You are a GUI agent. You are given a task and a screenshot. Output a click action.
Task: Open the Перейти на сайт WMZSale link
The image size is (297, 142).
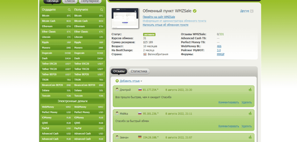159,17
